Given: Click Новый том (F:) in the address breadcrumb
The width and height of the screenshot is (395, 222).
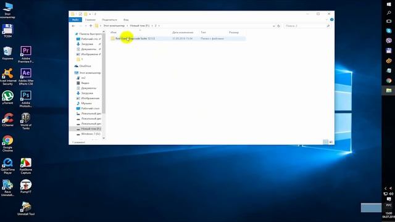Looking at the screenshot, I should [139, 26].
